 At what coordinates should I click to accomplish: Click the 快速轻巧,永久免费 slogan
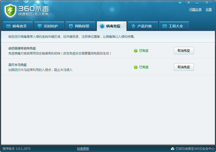33,14
